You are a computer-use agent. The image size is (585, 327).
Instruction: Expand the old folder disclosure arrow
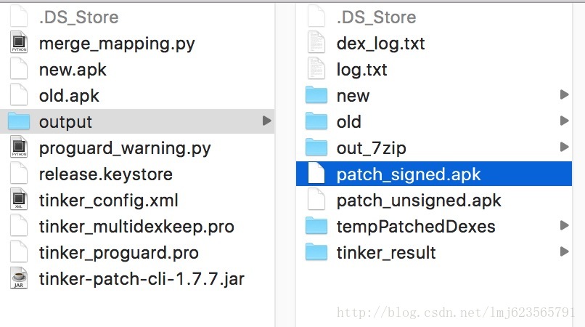(564, 121)
